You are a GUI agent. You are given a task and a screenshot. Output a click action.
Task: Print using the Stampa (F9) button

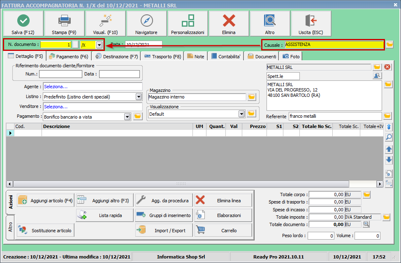tap(64, 23)
